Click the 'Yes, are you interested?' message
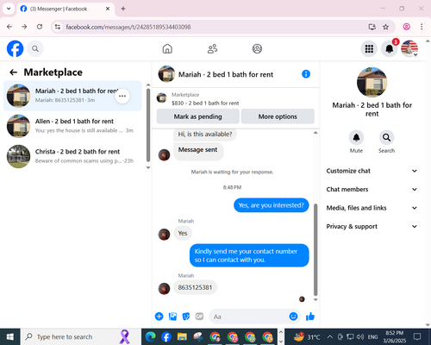The image size is (431, 345). coord(271,205)
